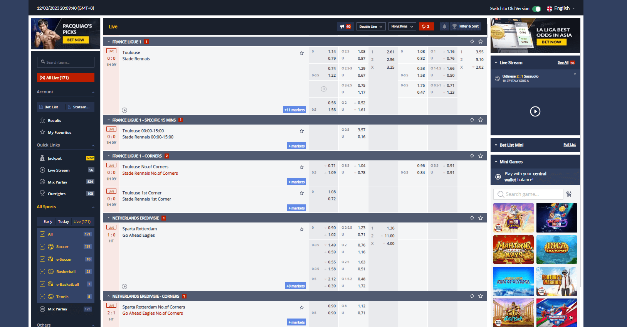Viewport: 627px width, 327px height.
Task: Refresh the Netherlands Eredivisie section
Action: pyautogui.click(x=472, y=218)
